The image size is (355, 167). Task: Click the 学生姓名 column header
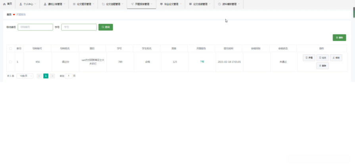tap(147, 49)
